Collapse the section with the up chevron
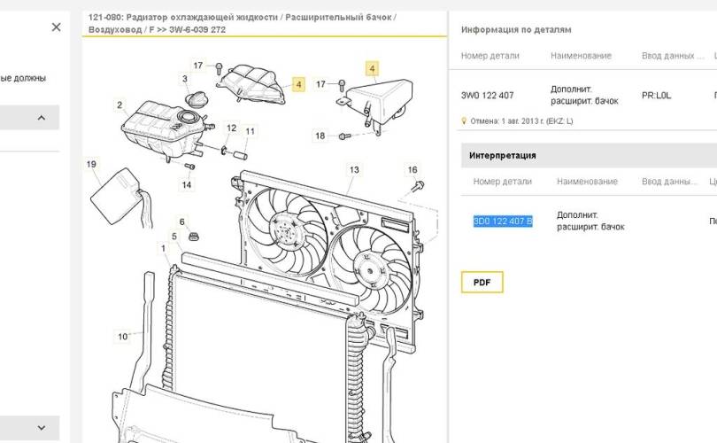 coord(41,118)
